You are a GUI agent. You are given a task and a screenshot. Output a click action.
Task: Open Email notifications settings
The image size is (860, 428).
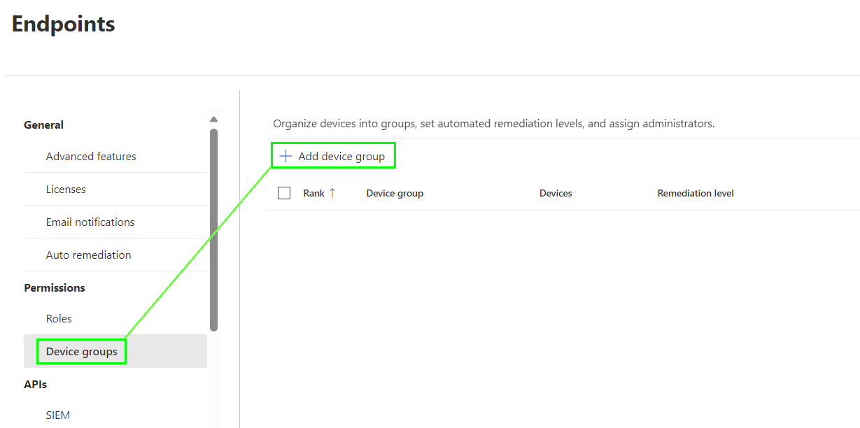90,222
